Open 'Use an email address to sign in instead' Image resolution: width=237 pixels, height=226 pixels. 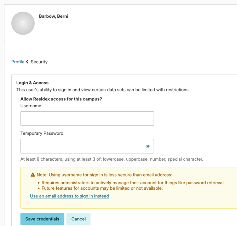tap(69, 196)
